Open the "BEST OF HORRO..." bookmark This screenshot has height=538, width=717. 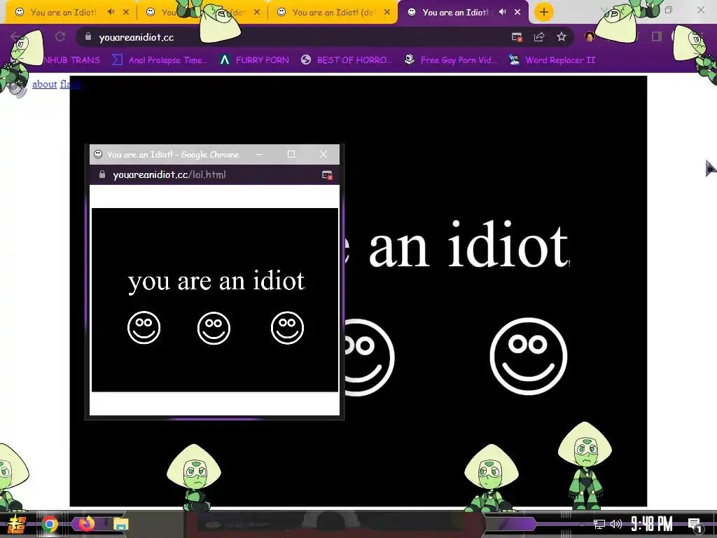pos(347,60)
